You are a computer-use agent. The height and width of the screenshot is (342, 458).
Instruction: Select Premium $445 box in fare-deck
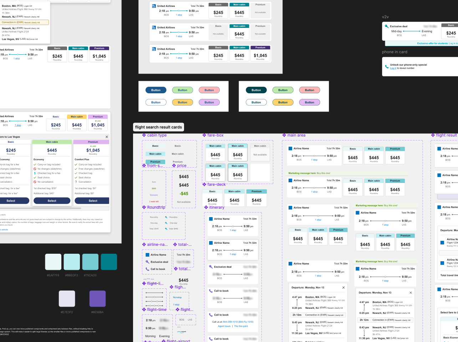pyautogui.click(x=256, y=198)
